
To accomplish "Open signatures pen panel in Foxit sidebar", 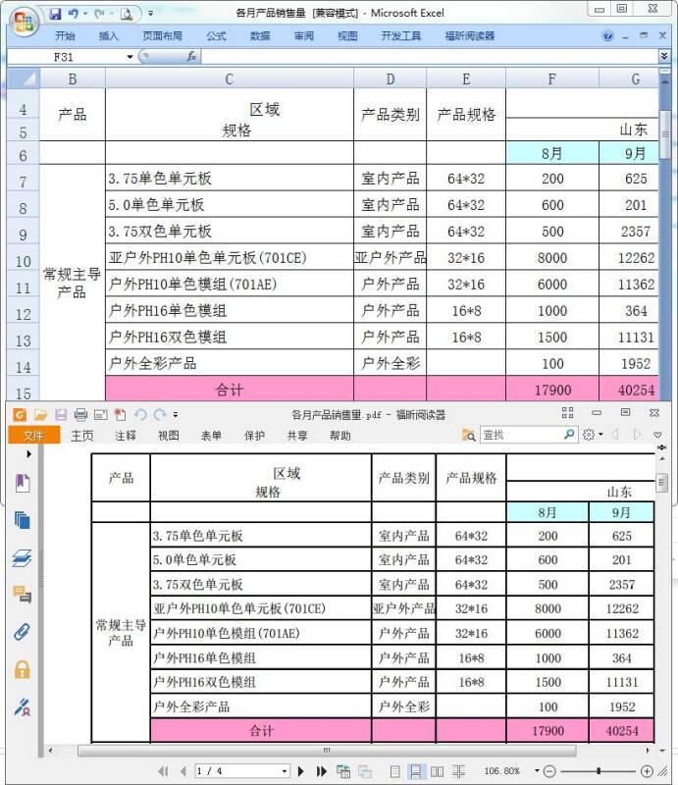I will click(22, 706).
